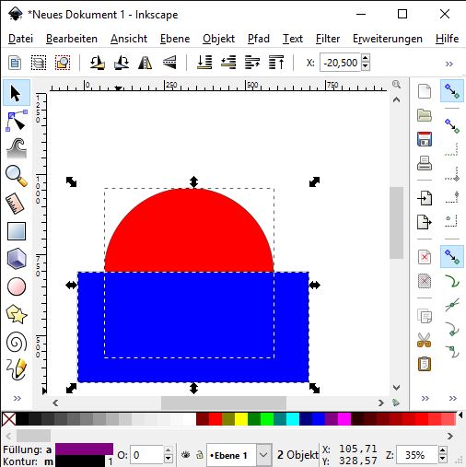Open the Pfad menu

pos(259,39)
